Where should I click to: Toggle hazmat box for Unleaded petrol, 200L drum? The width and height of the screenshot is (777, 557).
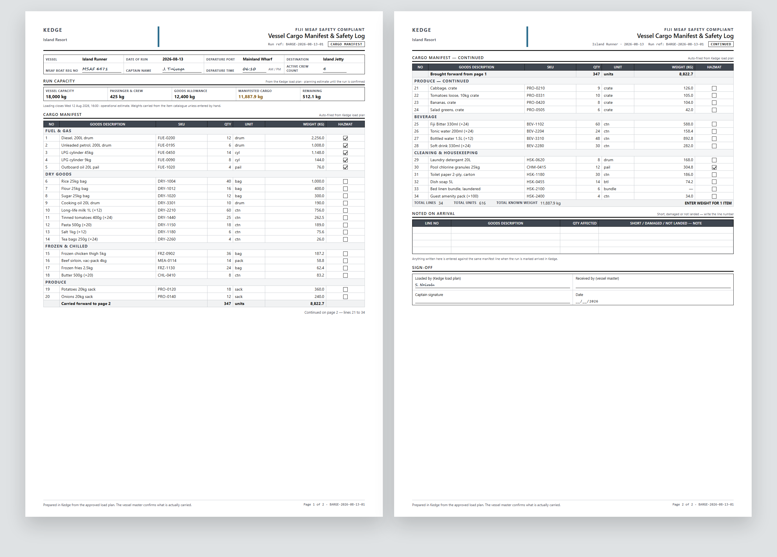(x=345, y=145)
